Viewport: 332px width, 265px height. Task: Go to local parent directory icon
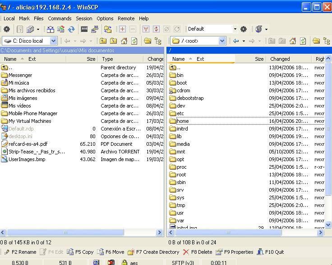(x=103, y=41)
